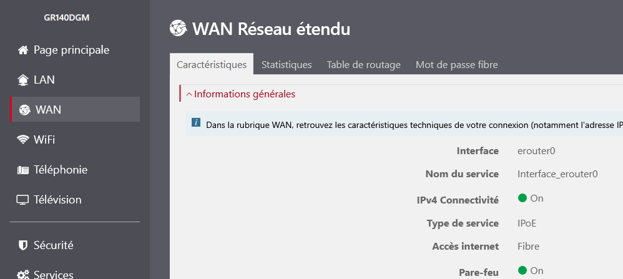Select the Mot de passe fibre tab
Image resolution: width=623 pixels, height=279 pixels.
click(456, 65)
